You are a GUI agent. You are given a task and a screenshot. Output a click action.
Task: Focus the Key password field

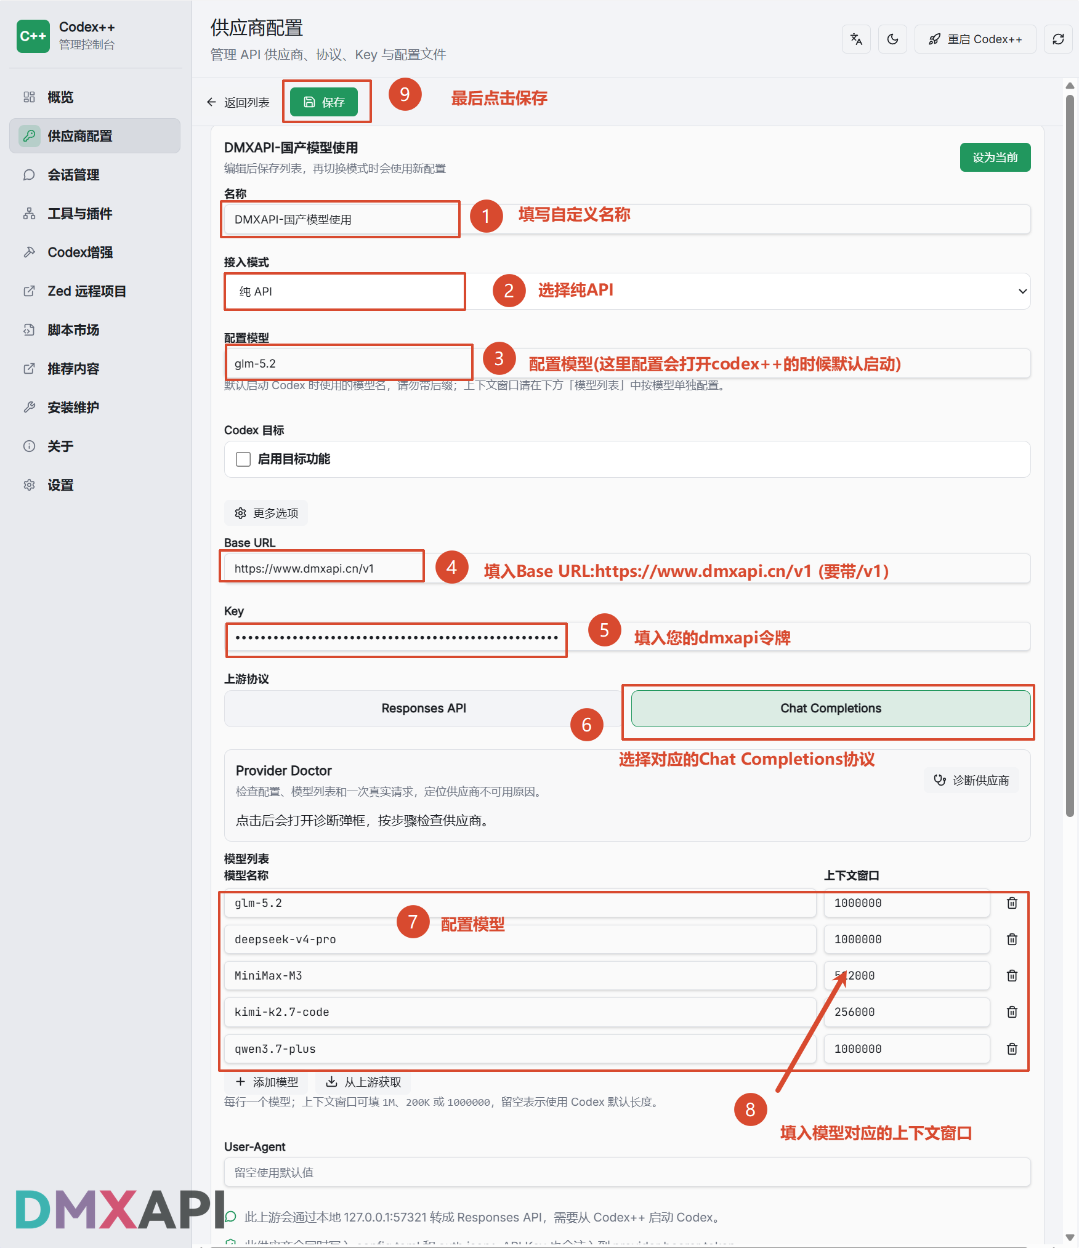pos(627,637)
